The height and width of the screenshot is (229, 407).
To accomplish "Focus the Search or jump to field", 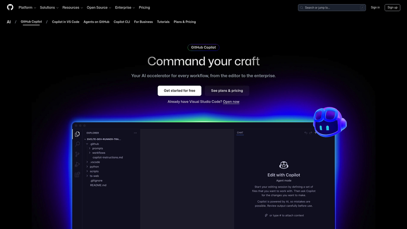I will pos(332,7).
